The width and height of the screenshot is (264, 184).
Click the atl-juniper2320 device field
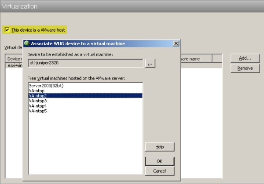(85, 63)
